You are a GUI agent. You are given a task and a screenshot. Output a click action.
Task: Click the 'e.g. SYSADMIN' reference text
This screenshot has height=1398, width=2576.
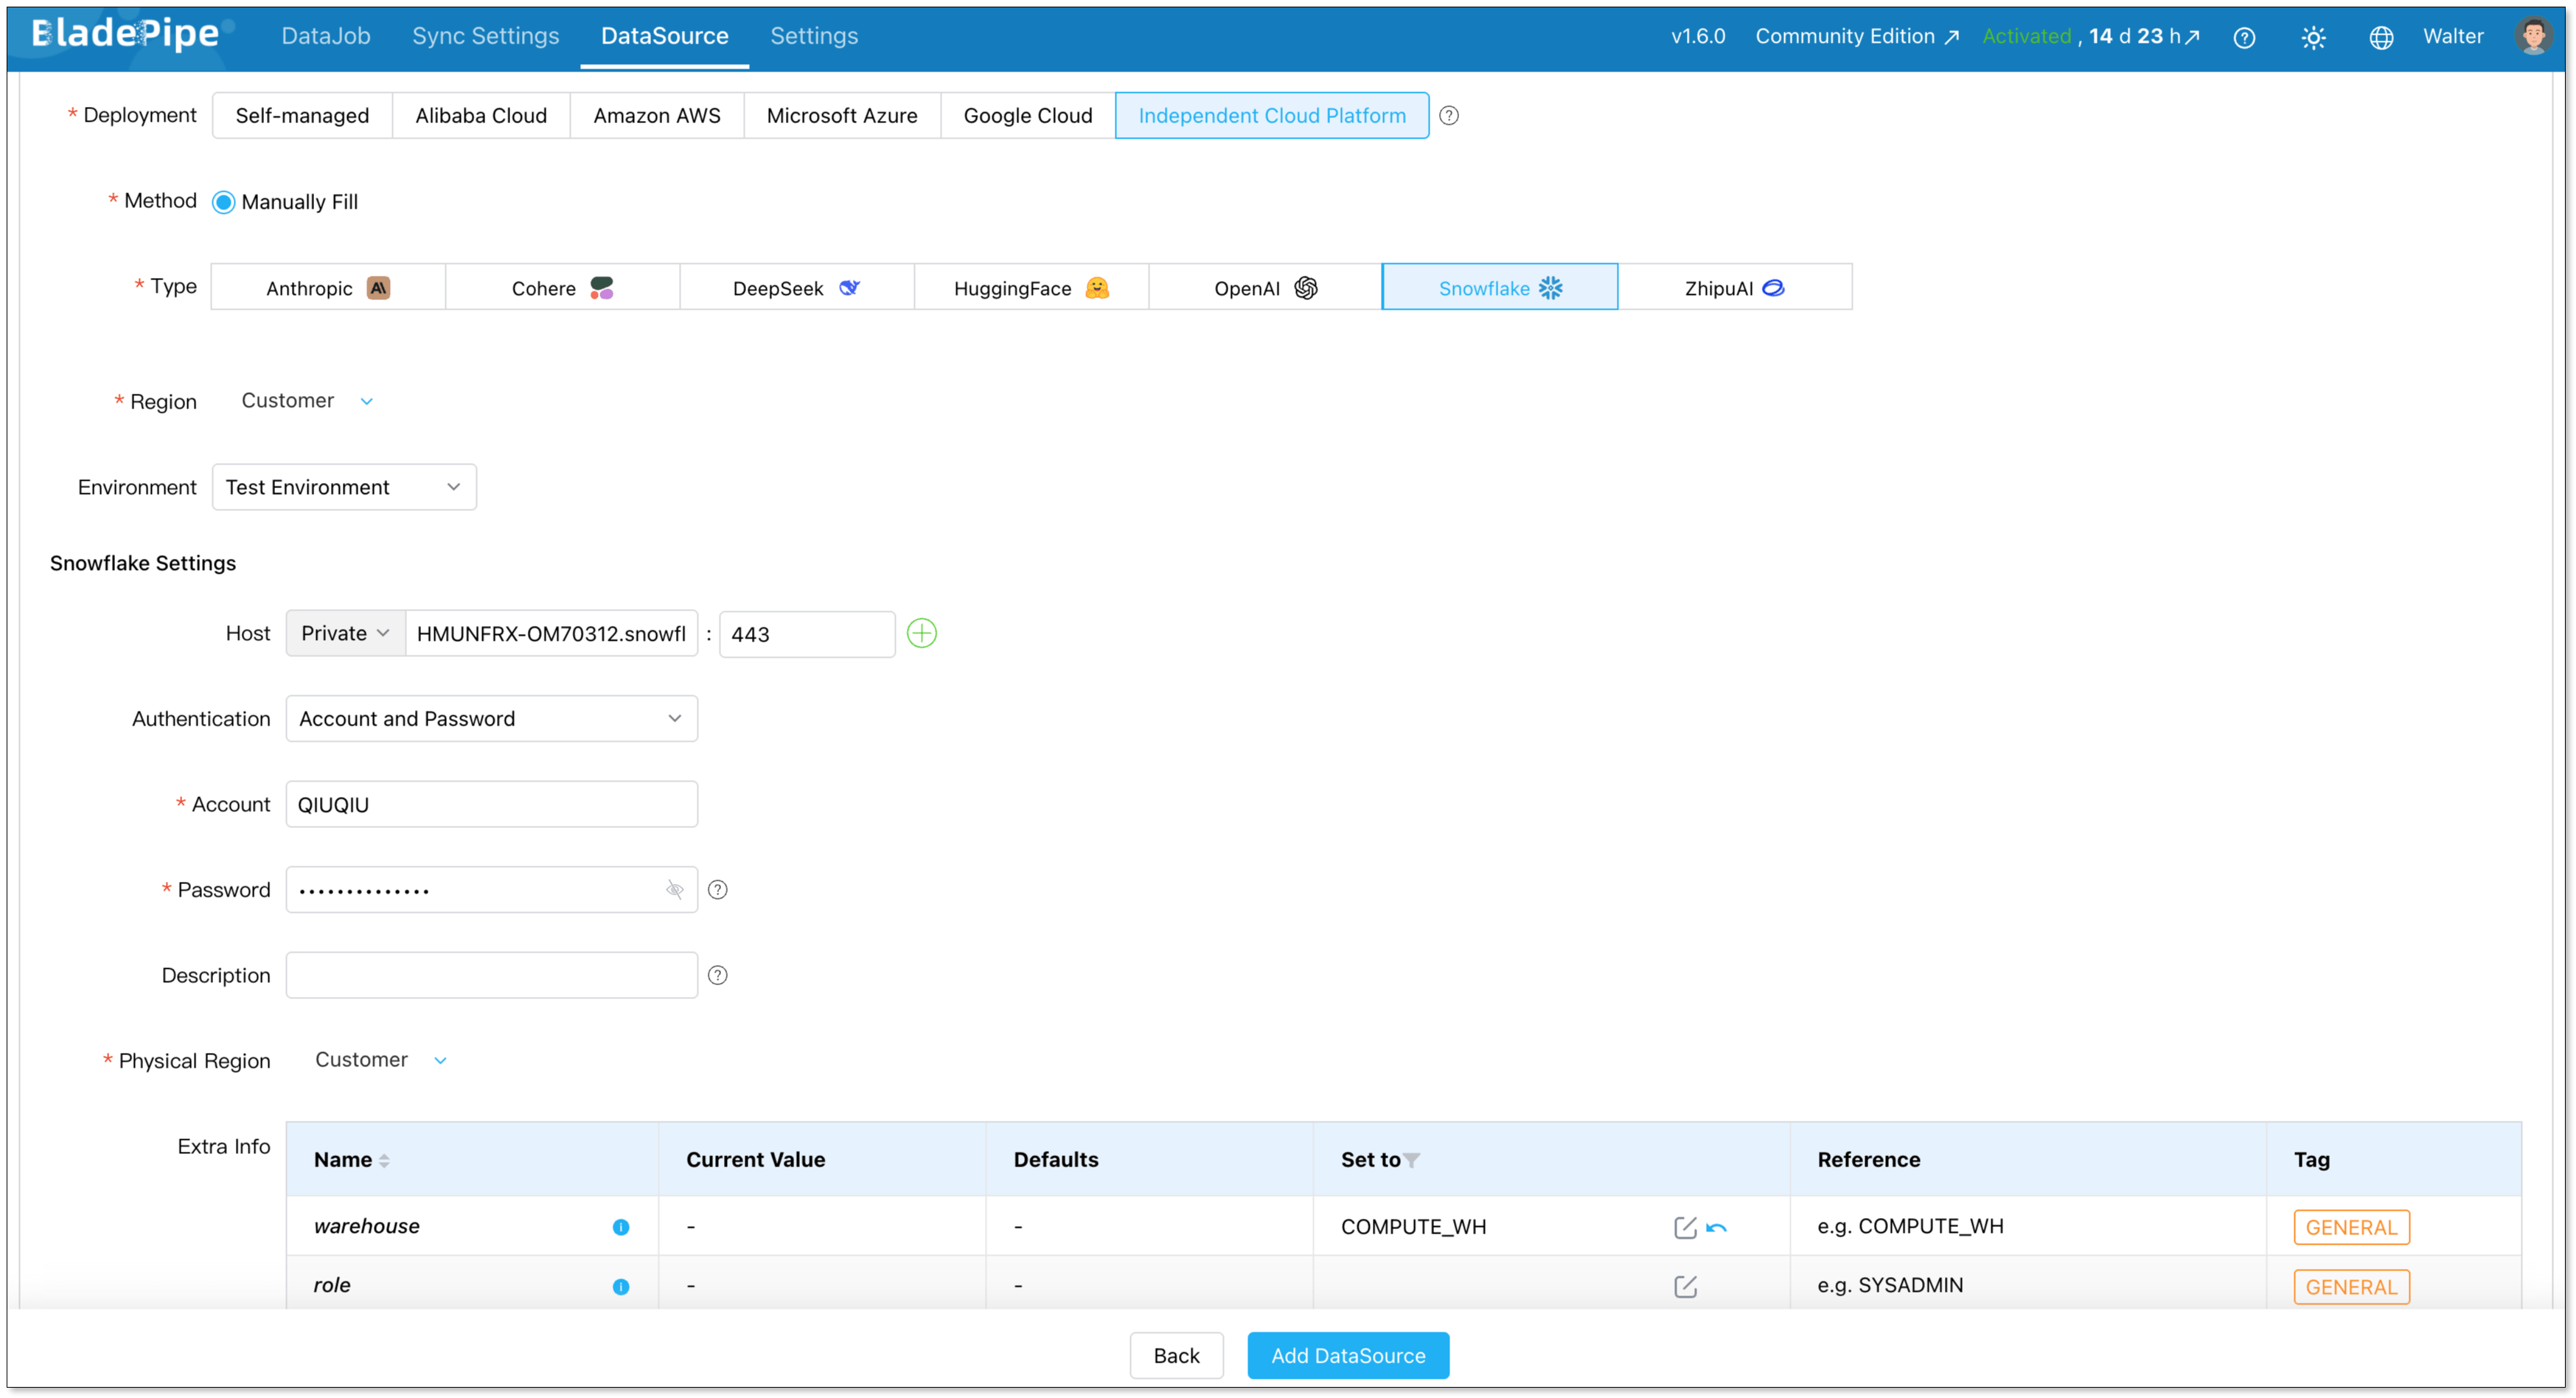coord(1890,1285)
